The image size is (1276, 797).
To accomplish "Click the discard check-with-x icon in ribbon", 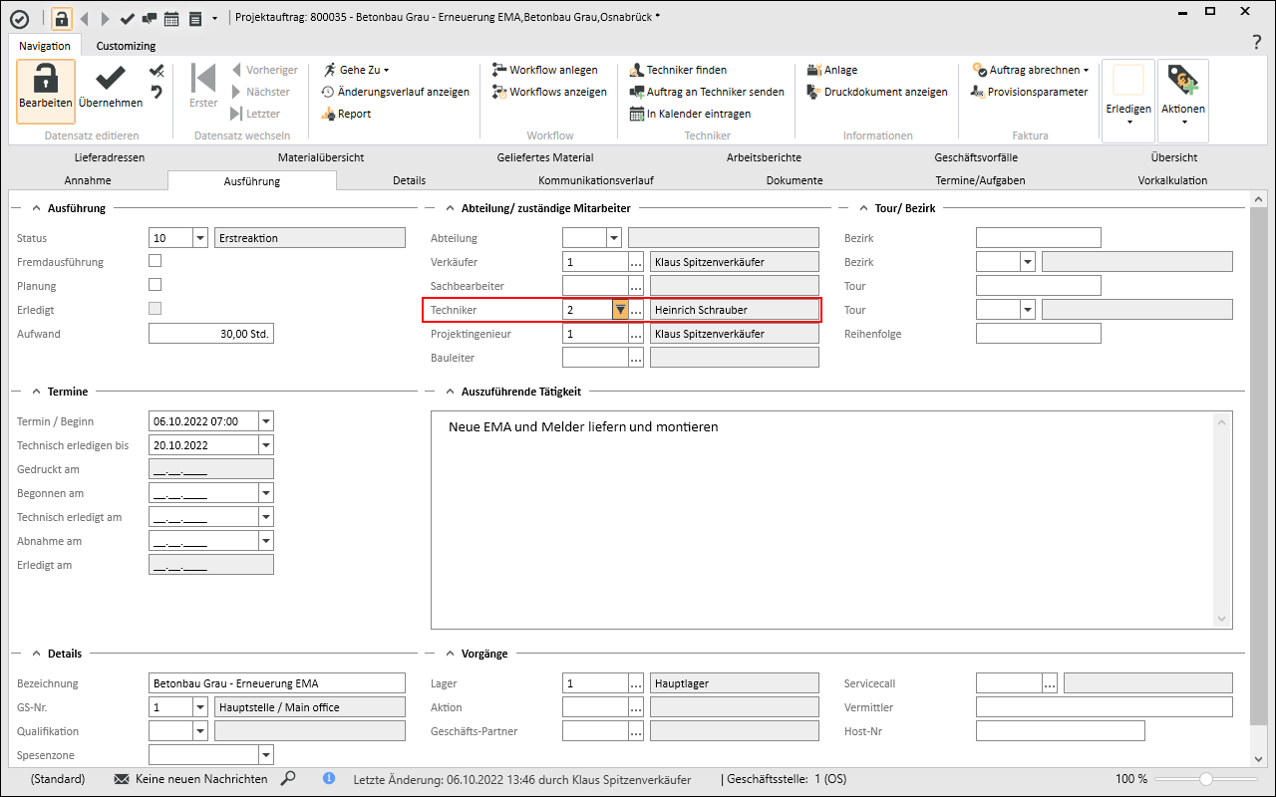I will tap(157, 71).
